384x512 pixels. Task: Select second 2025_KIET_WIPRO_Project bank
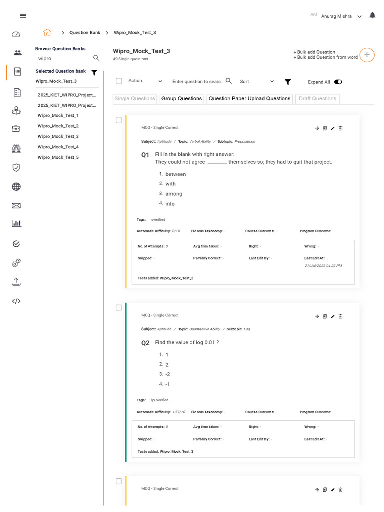click(x=67, y=105)
